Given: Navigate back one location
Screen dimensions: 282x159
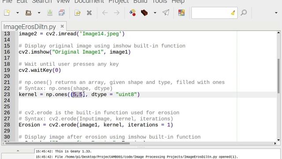Looking at the screenshot, I should 105,13.
